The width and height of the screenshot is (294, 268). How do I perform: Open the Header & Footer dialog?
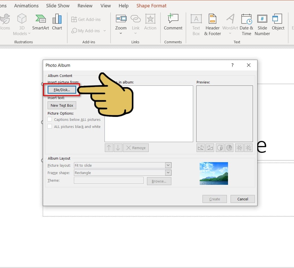(x=212, y=24)
